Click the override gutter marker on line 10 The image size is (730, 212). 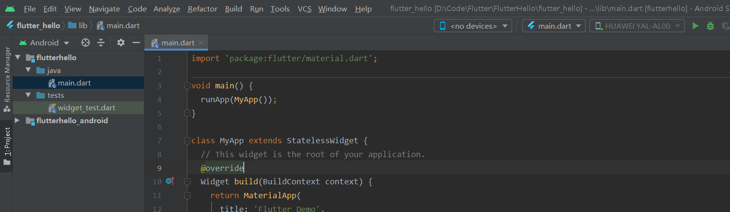(170, 181)
